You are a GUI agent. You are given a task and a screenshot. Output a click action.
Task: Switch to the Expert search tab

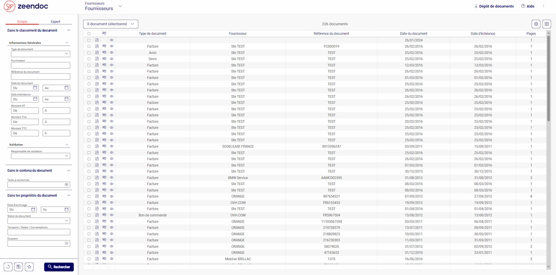pyautogui.click(x=56, y=22)
